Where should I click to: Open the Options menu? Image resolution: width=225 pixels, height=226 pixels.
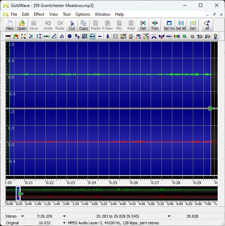[83, 14]
